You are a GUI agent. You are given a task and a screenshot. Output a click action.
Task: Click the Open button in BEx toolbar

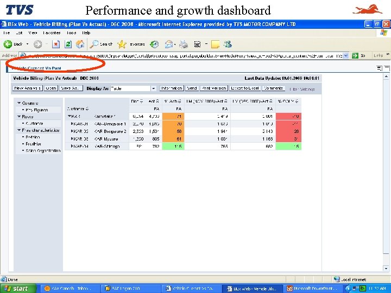tap(51, 88)
